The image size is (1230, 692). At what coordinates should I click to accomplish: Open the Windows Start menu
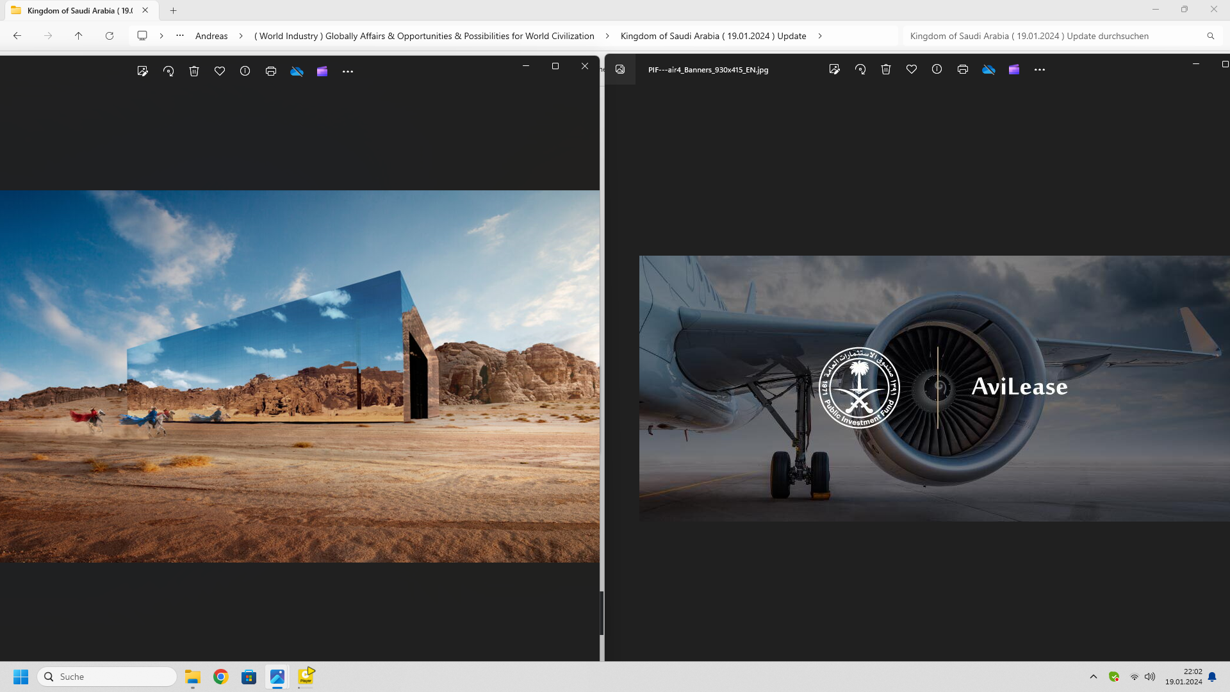click(x=20, y=677)
